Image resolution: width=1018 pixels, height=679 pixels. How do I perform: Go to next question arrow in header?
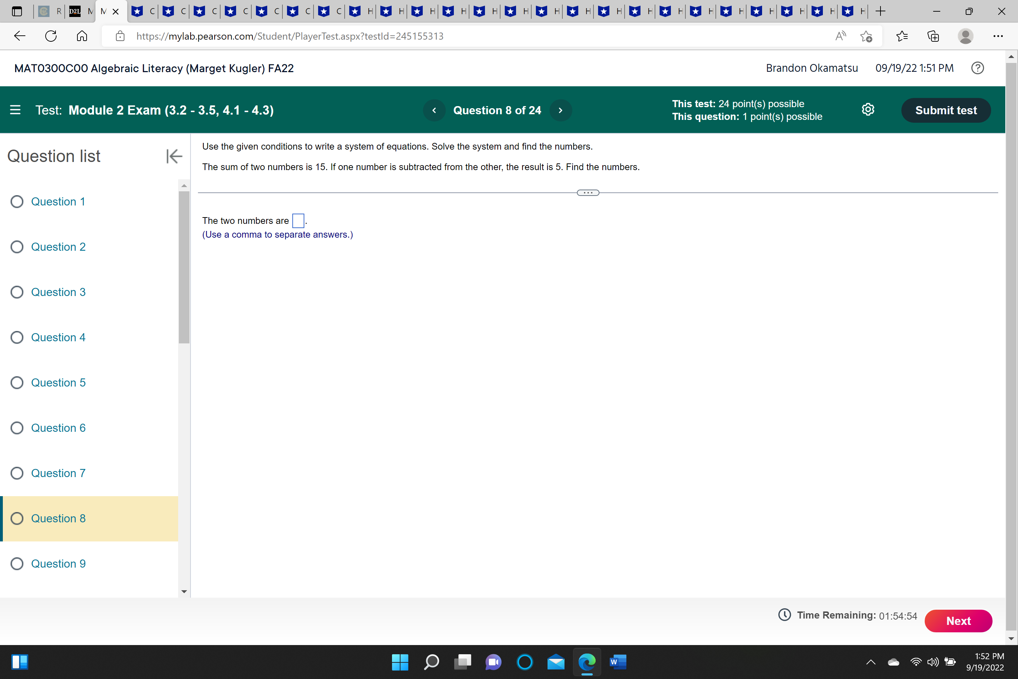point(561,110)
